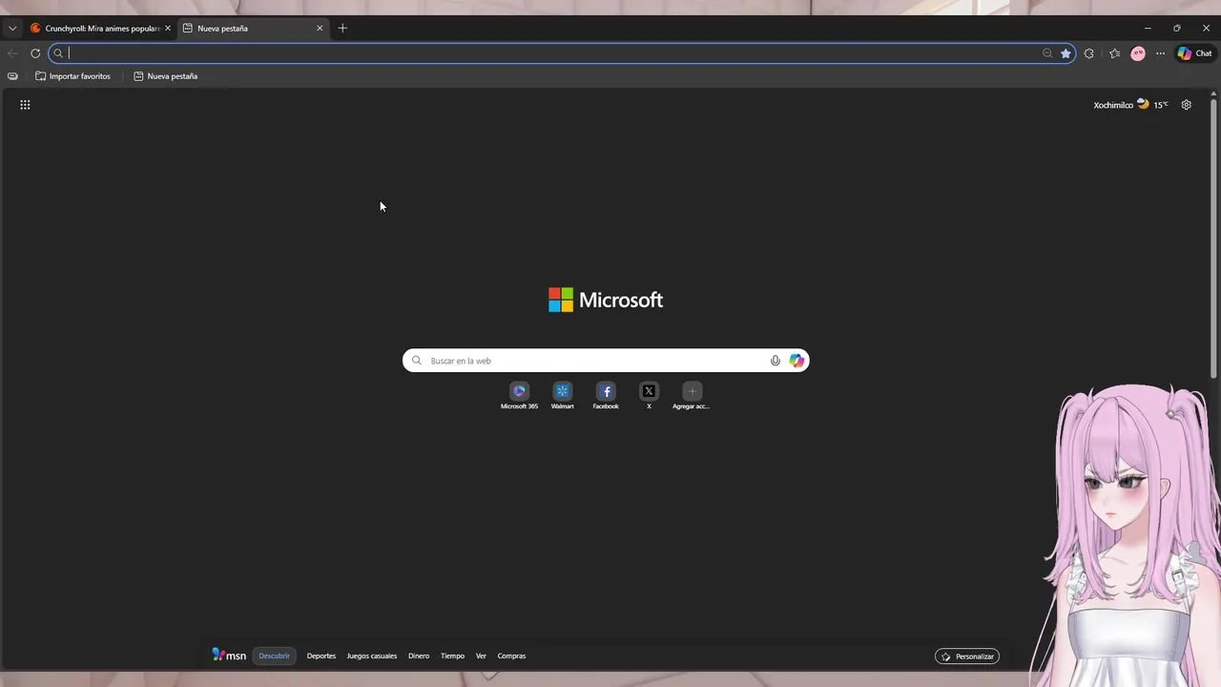
Task: Open the pink profile avatar
Action: pos(1138,53)
